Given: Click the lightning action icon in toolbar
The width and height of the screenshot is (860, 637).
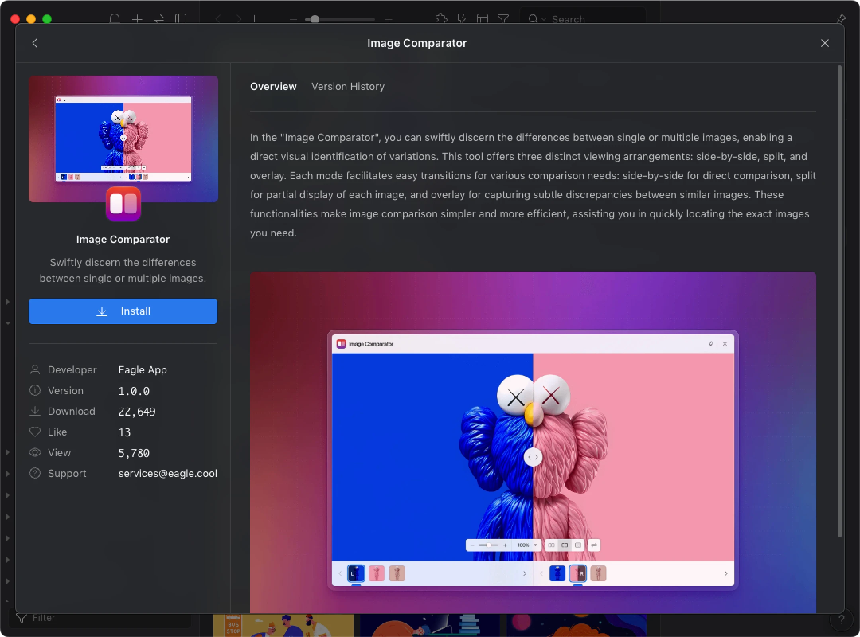Looking at the screenshot, I should [x=461, y=18].
